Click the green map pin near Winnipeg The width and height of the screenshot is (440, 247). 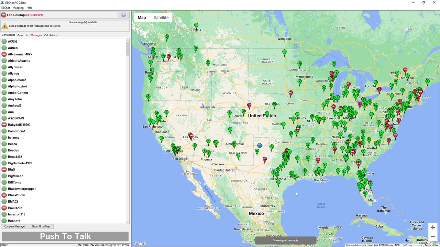284,52
